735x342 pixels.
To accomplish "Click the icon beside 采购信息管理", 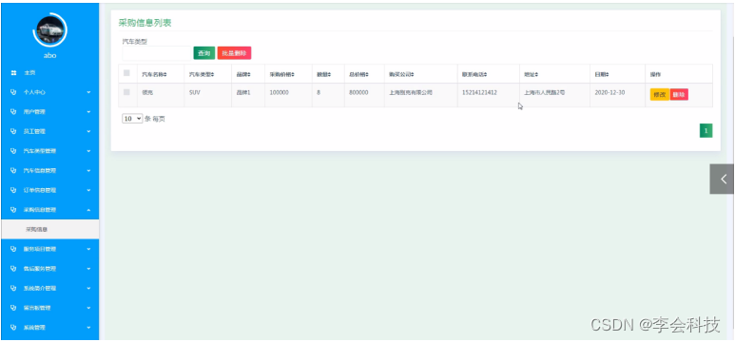I will point(13,210).
